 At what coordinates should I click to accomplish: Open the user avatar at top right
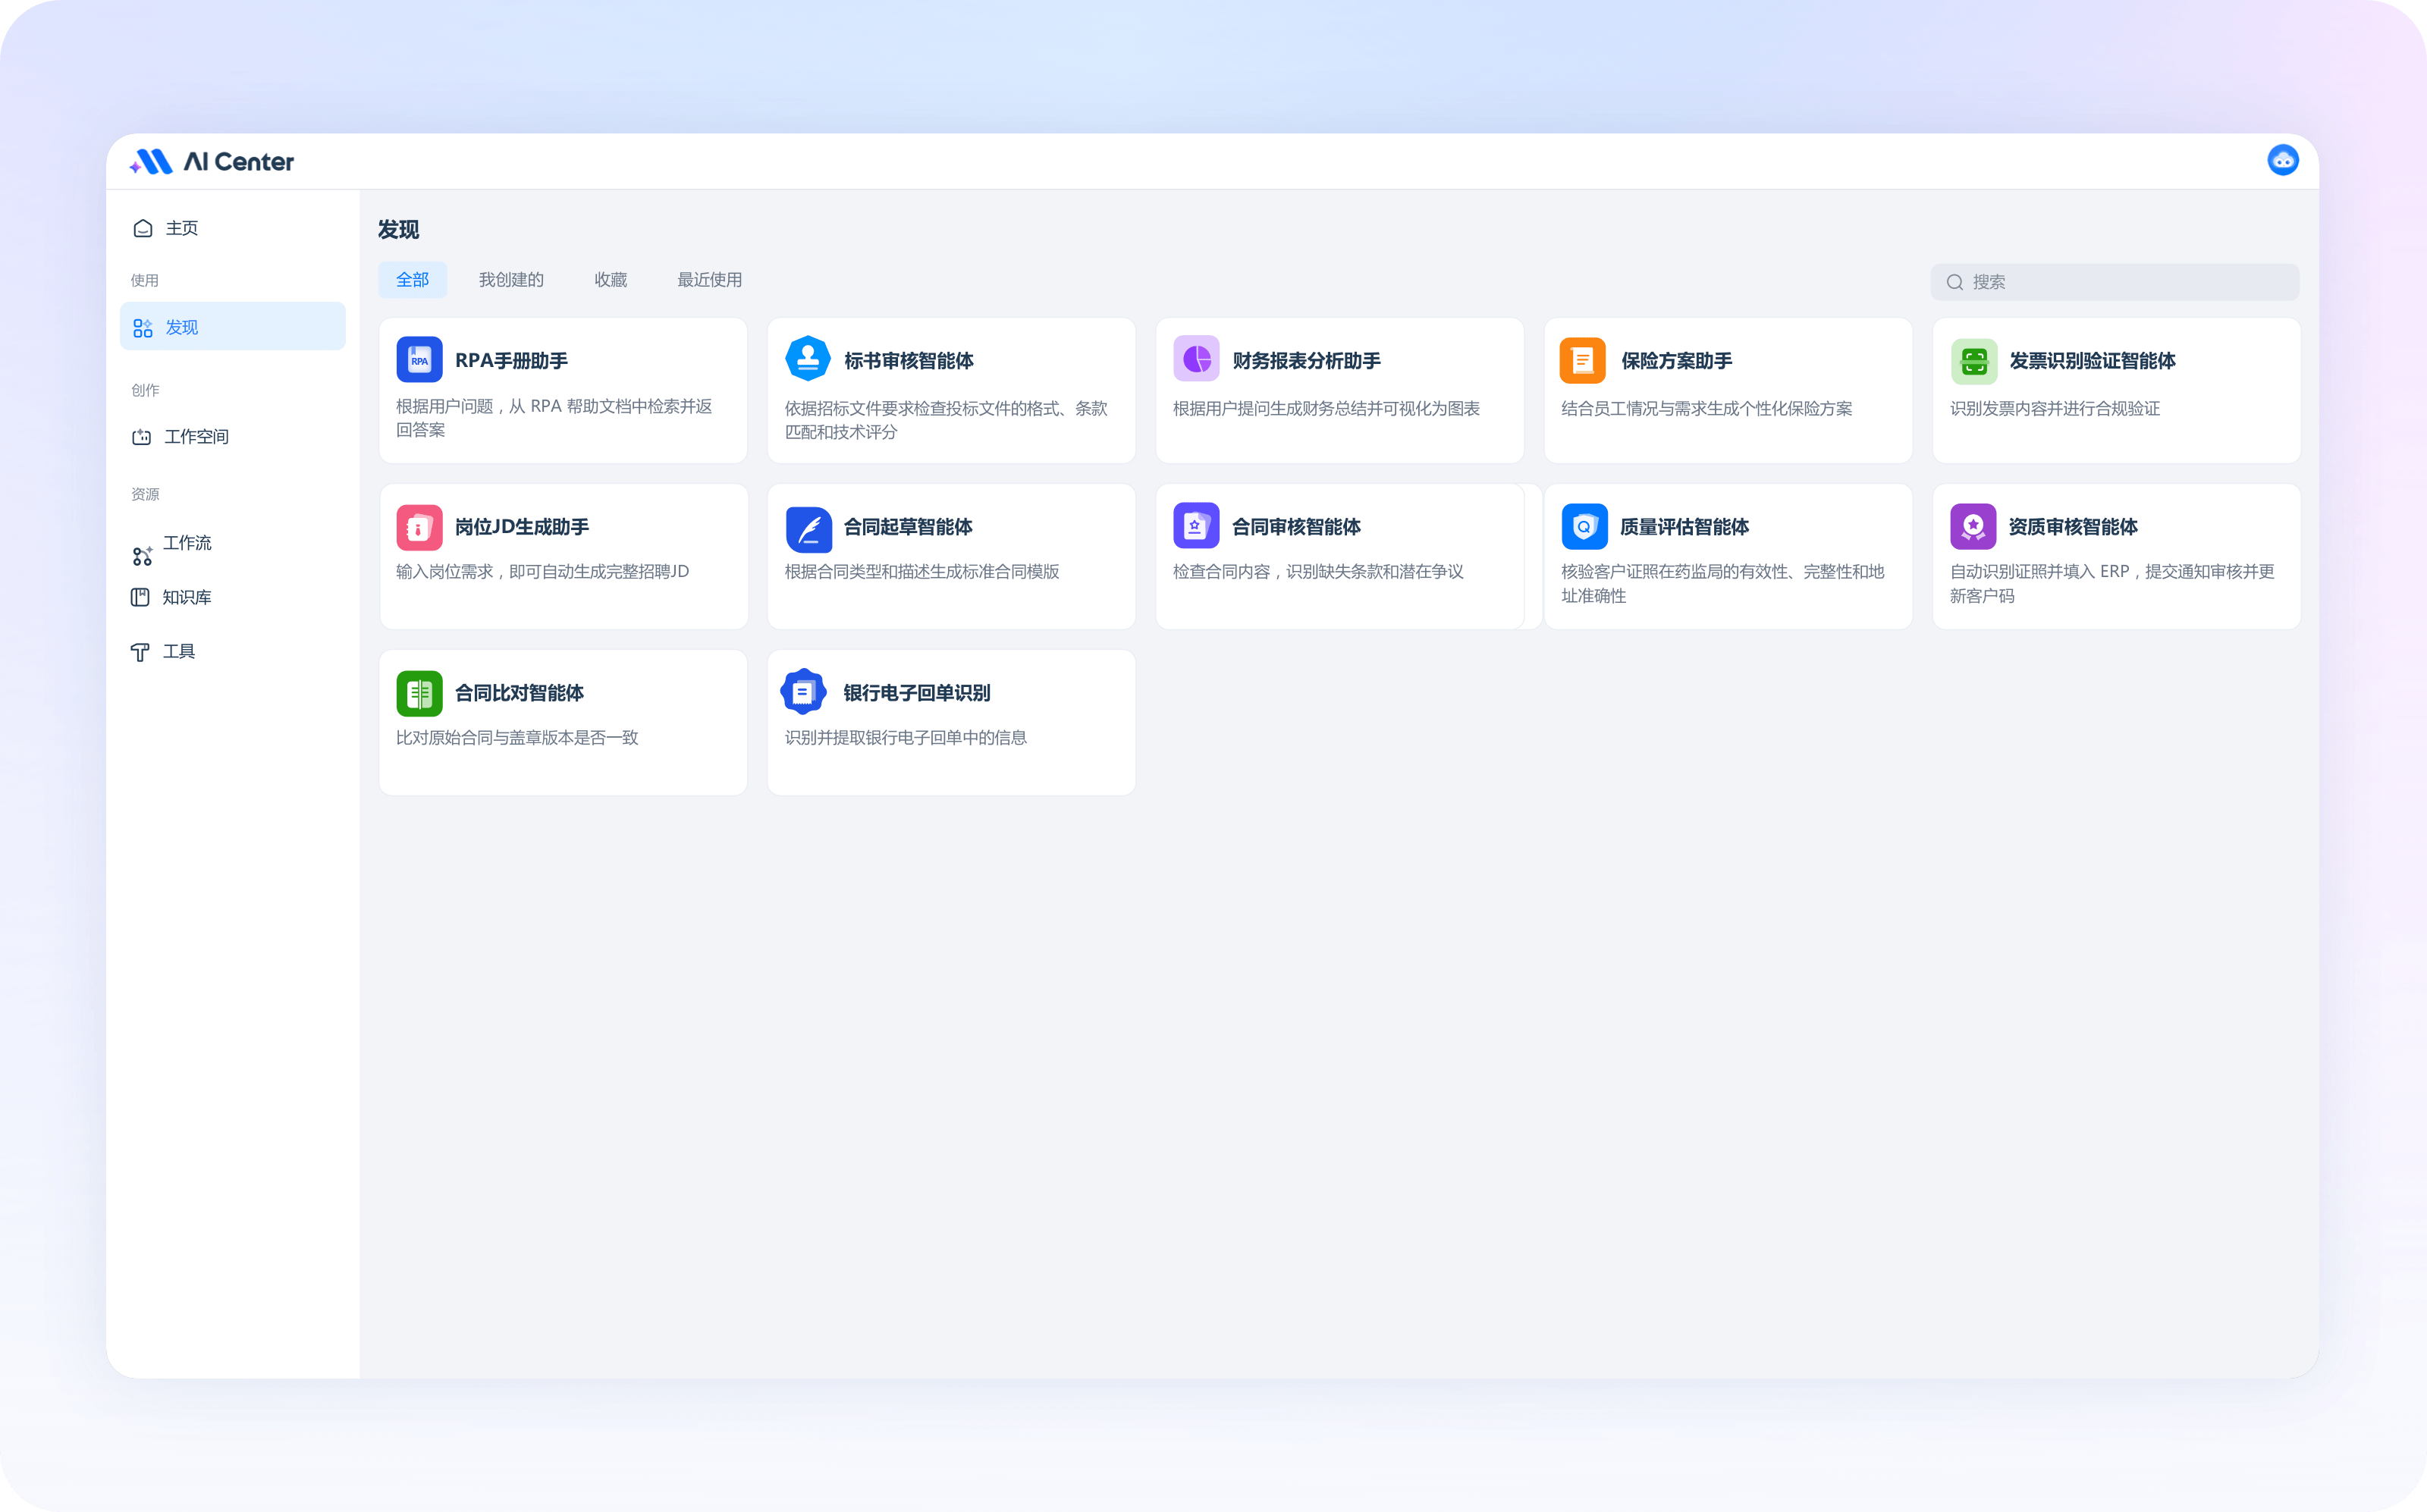[x=2282, y=160]
